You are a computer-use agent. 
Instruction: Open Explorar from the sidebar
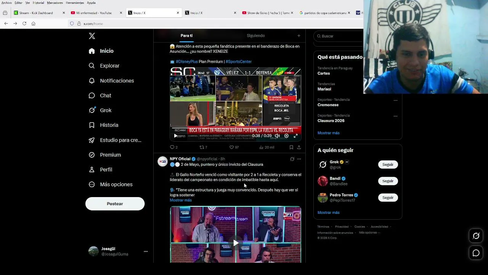click(104, 66)
